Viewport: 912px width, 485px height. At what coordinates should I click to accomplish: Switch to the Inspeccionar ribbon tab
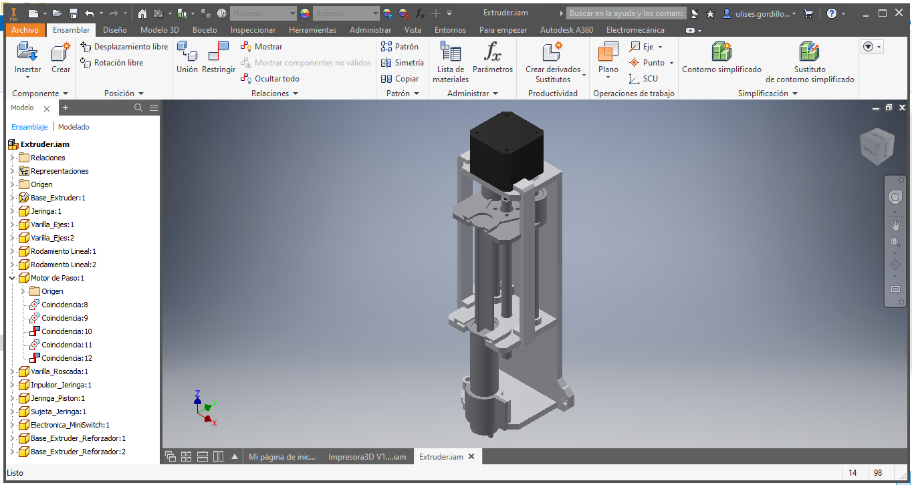[x=253, y=30]
